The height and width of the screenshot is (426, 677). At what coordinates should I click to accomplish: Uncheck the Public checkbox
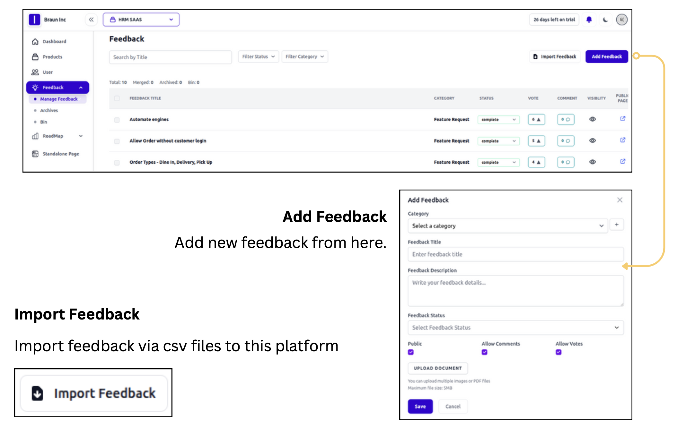(411, 352)
